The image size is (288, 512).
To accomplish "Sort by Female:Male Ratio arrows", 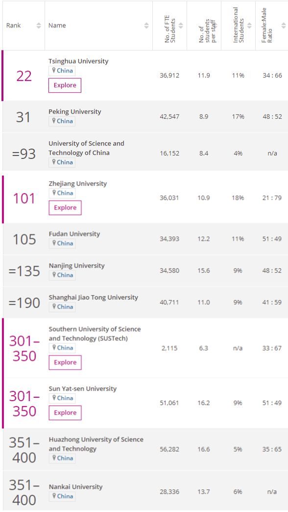I will click(x=284, y=26).
